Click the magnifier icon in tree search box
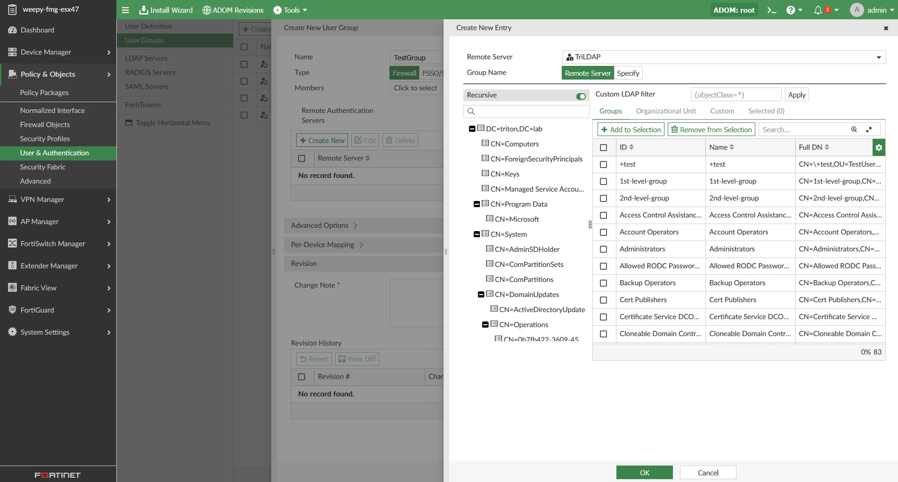The width and height of the screenshot is (898, 482). 471,111
